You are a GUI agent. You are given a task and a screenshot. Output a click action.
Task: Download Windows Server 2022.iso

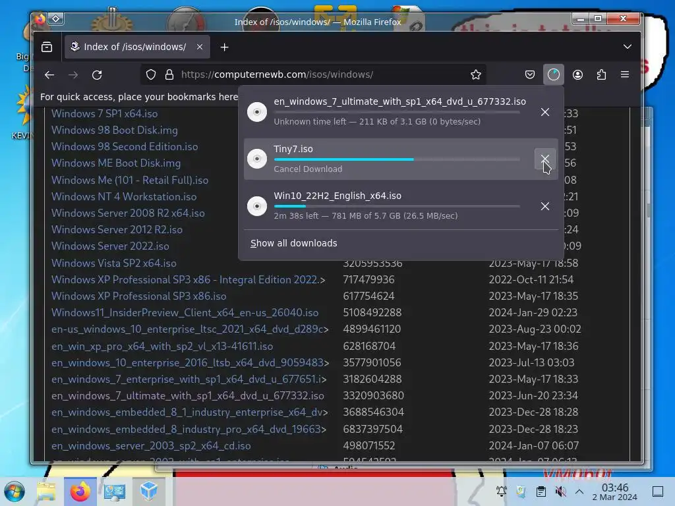pyautogui.click(x=110, y=246)
